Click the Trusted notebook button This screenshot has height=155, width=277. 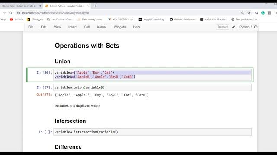pyautogui.click(x=222, y=27)
